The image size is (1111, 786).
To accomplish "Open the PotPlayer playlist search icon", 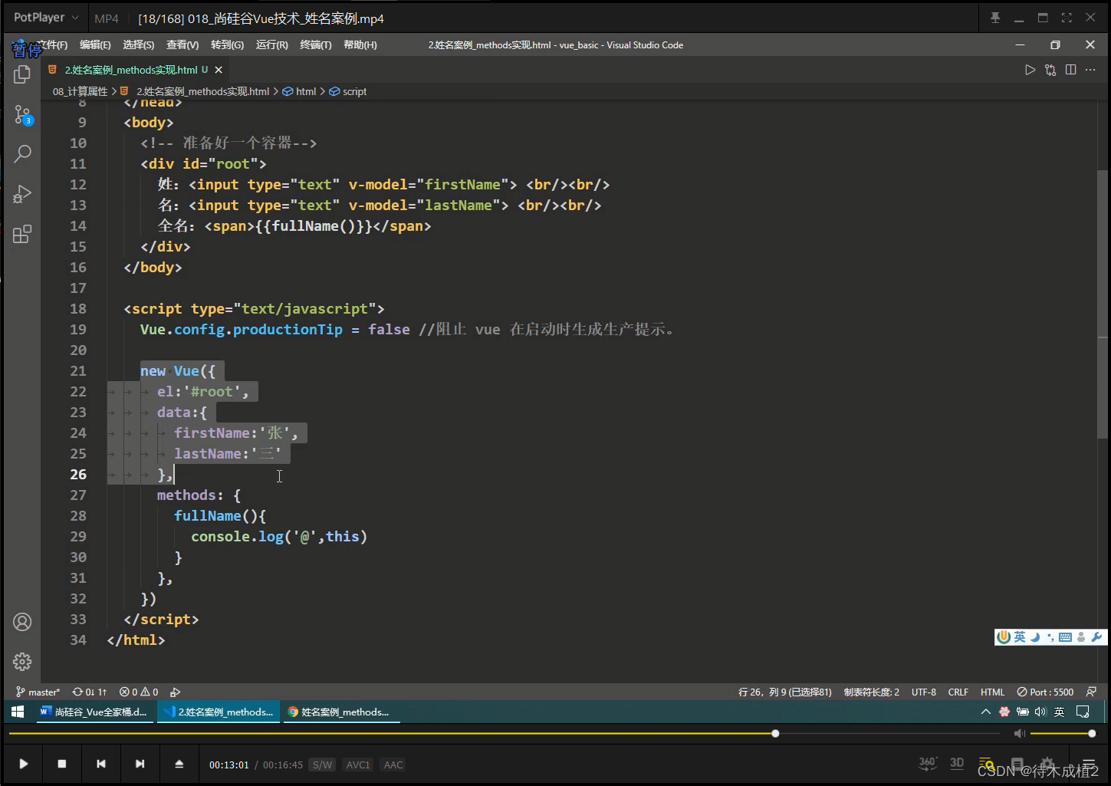I will coord(987,765).
